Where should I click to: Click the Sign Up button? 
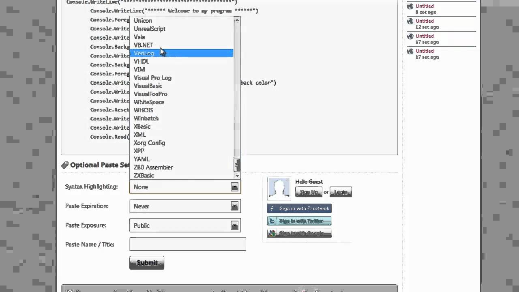coord(309,192)
